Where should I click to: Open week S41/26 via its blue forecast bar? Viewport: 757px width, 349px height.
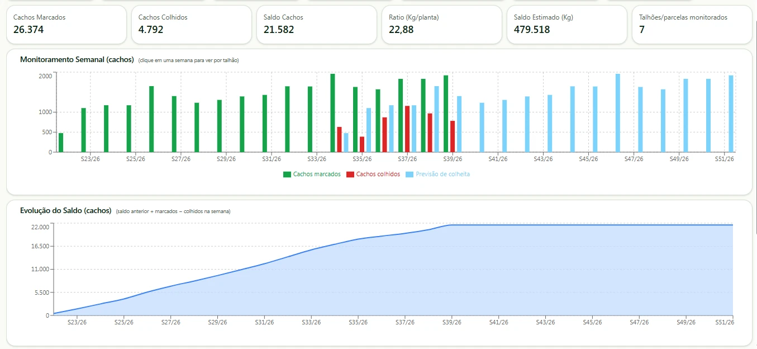[504, 126]
